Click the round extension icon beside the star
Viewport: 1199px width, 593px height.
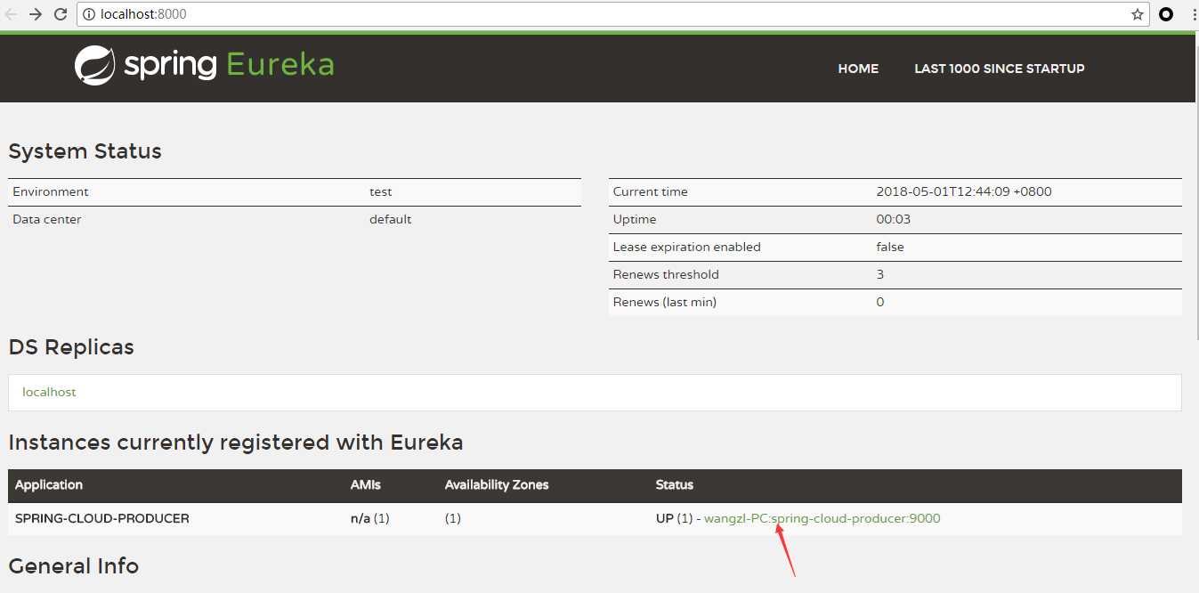[x=1166, y=14]
